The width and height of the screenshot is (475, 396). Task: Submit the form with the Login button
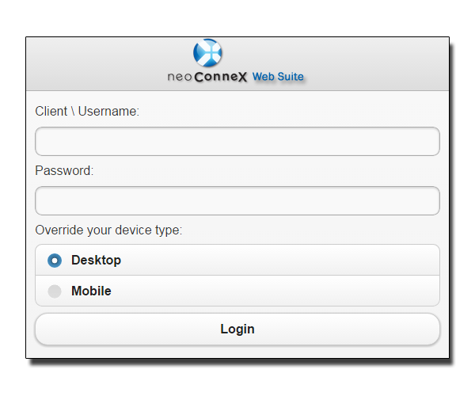tap(237, 329)
